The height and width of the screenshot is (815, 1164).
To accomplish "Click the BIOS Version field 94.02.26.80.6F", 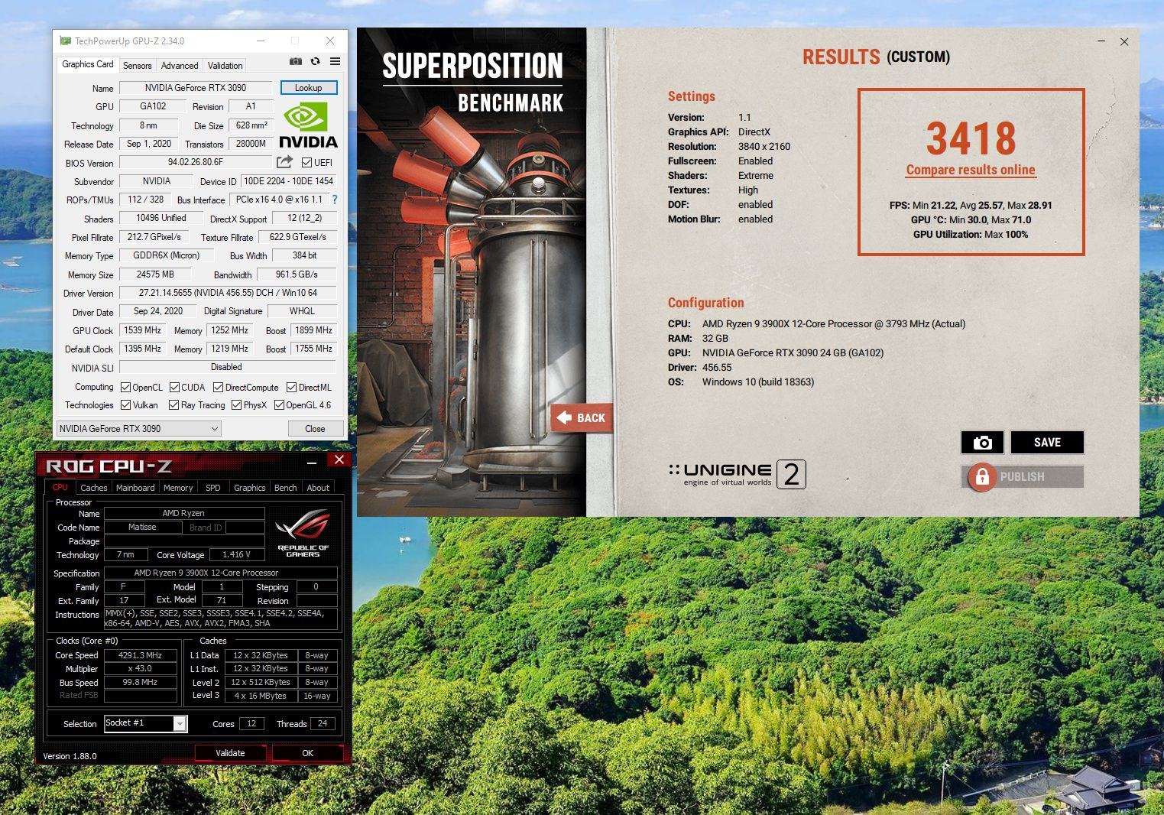I will (x=196, y=162).
